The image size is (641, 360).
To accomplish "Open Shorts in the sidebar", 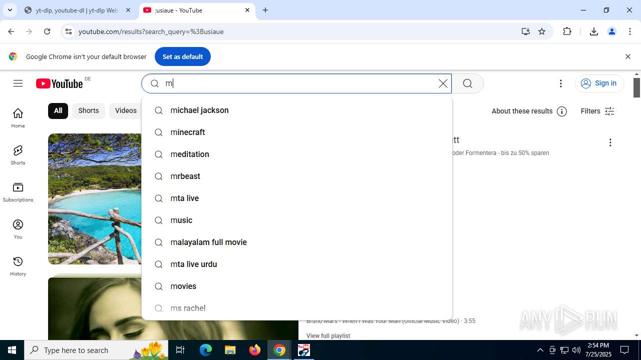I will pyautogui.click(x=18, y=155).
